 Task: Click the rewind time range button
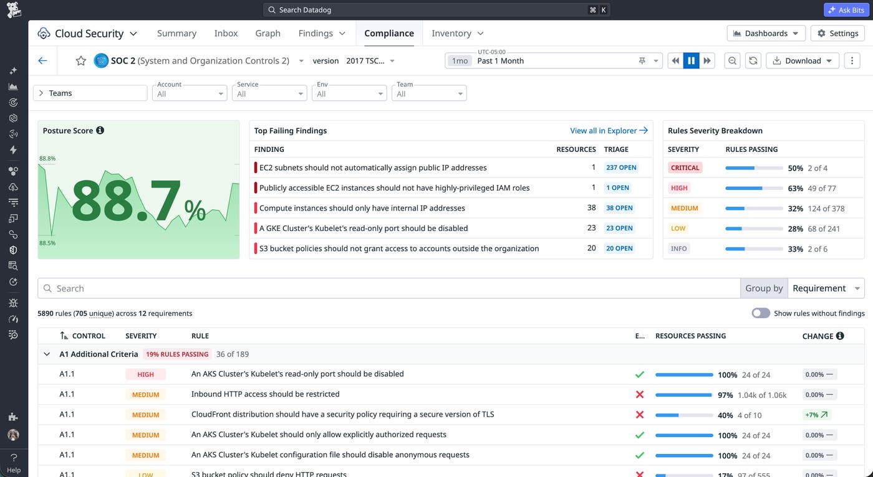point(675,60)
